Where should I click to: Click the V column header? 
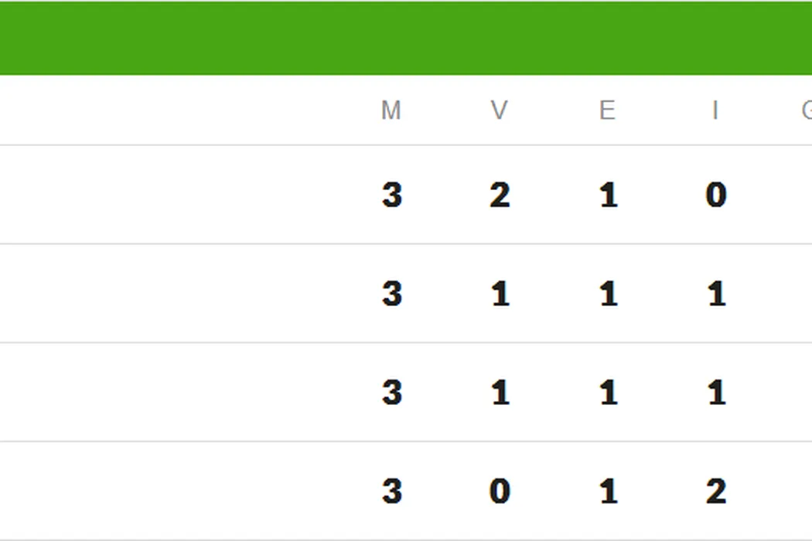[x=500, y=111]
